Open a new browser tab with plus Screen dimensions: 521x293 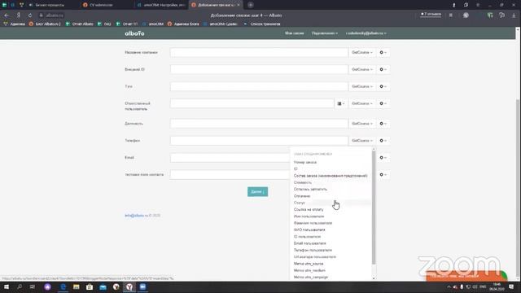(x=251, y=5)
